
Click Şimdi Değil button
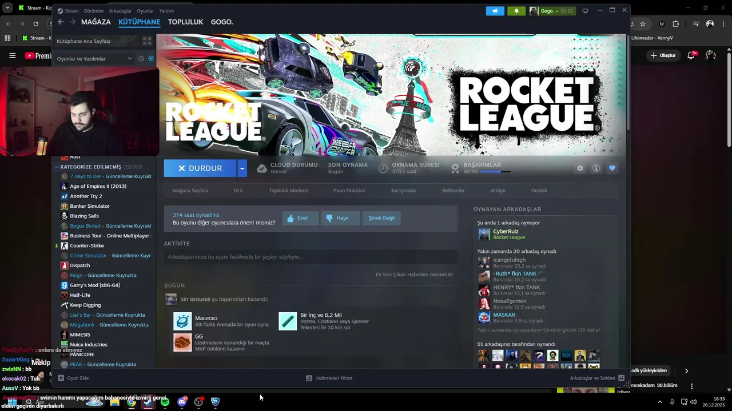click(x=381, y=218)
